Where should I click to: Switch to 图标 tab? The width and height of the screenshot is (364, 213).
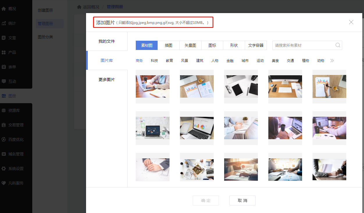(212, 45)
